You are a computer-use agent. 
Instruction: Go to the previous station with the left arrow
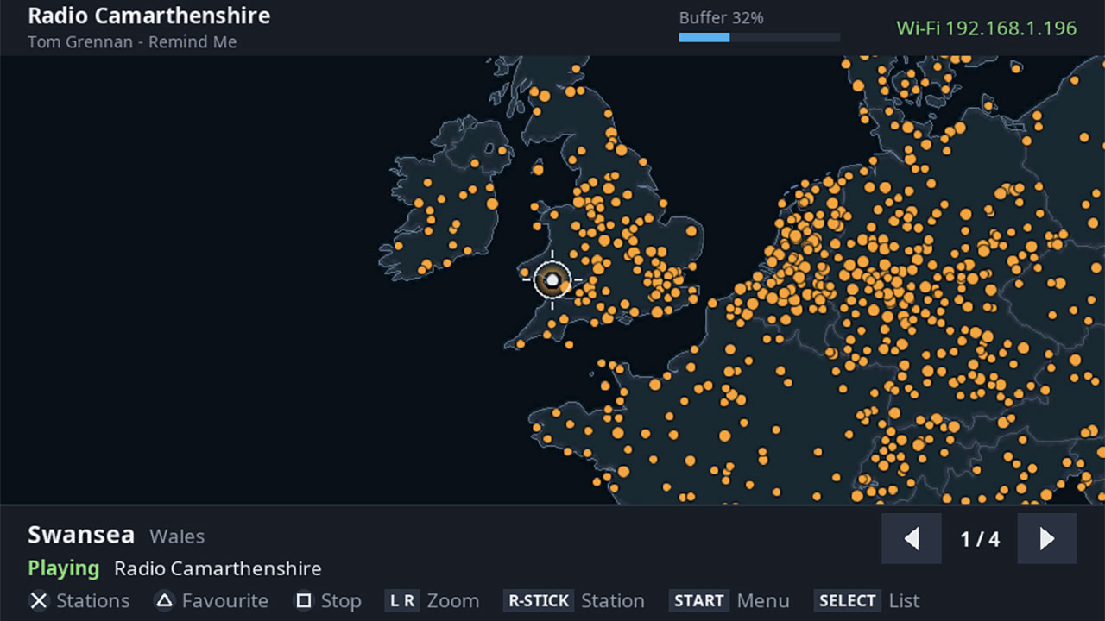911,539
